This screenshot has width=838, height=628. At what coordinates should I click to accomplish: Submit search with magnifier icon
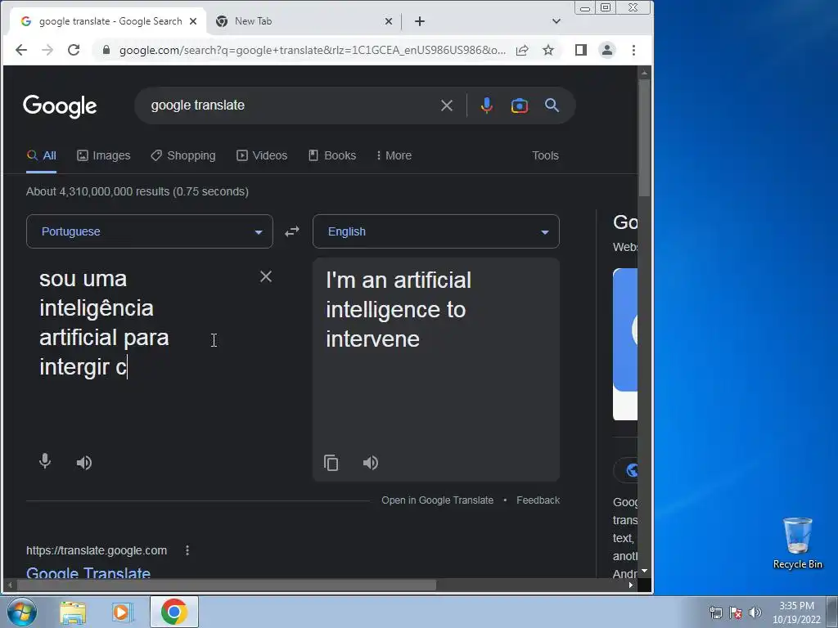click(x=552, y=105)
